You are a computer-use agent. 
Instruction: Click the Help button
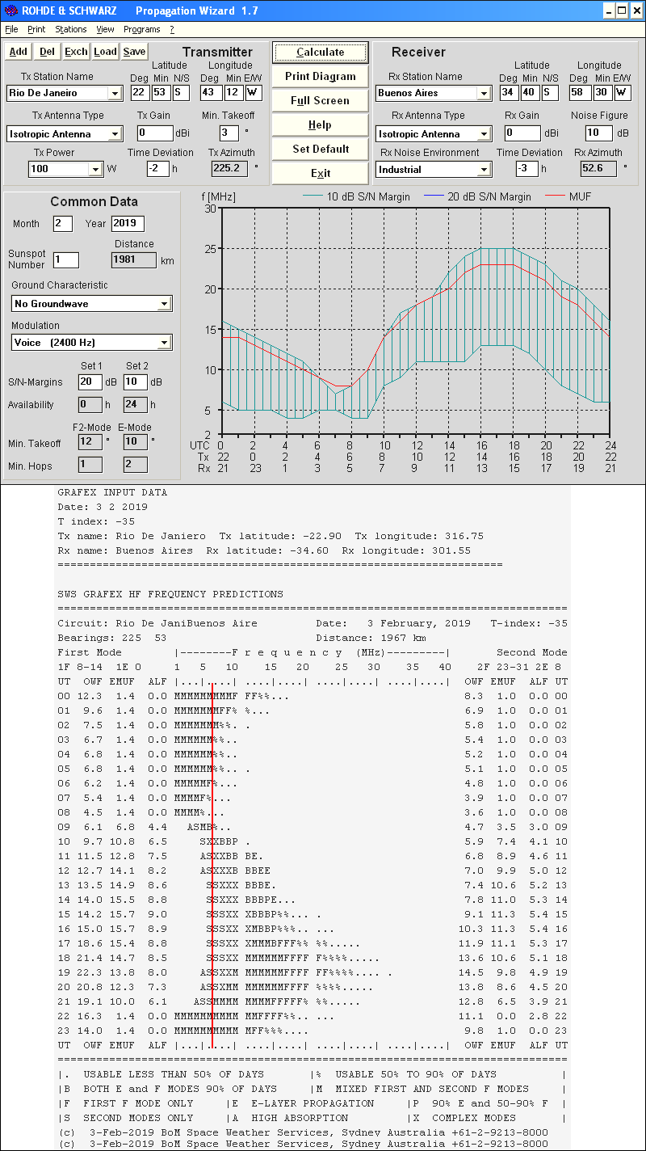tap(321, 124)
